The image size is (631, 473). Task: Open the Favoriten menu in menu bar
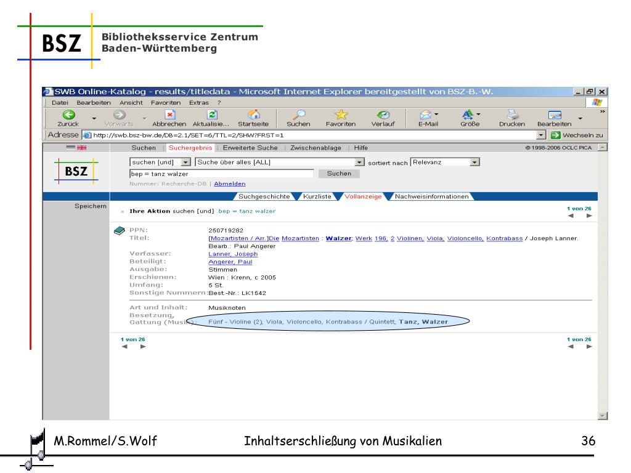166,103
